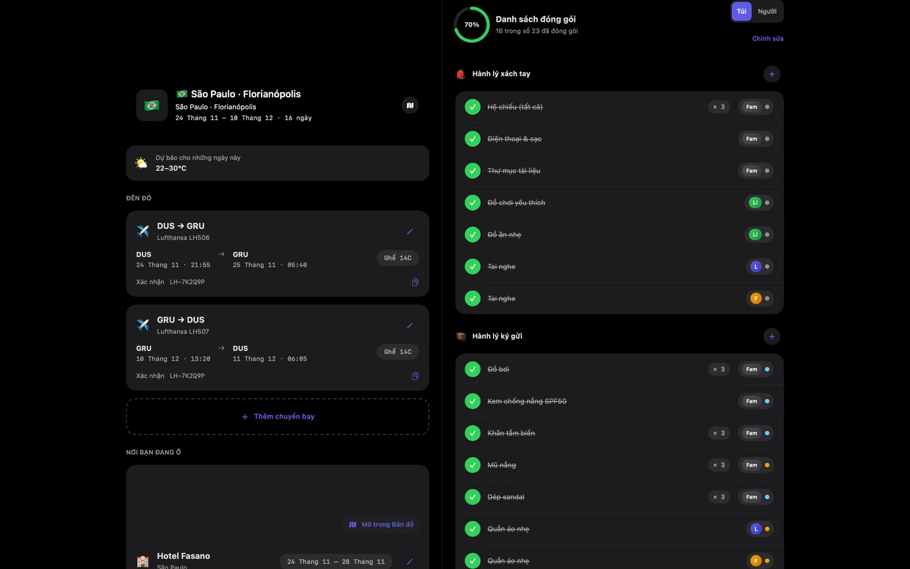Uncheck Điện thoại & sạc item
Viewport: 910px width, 569px height.
click(x=473, y=139)
